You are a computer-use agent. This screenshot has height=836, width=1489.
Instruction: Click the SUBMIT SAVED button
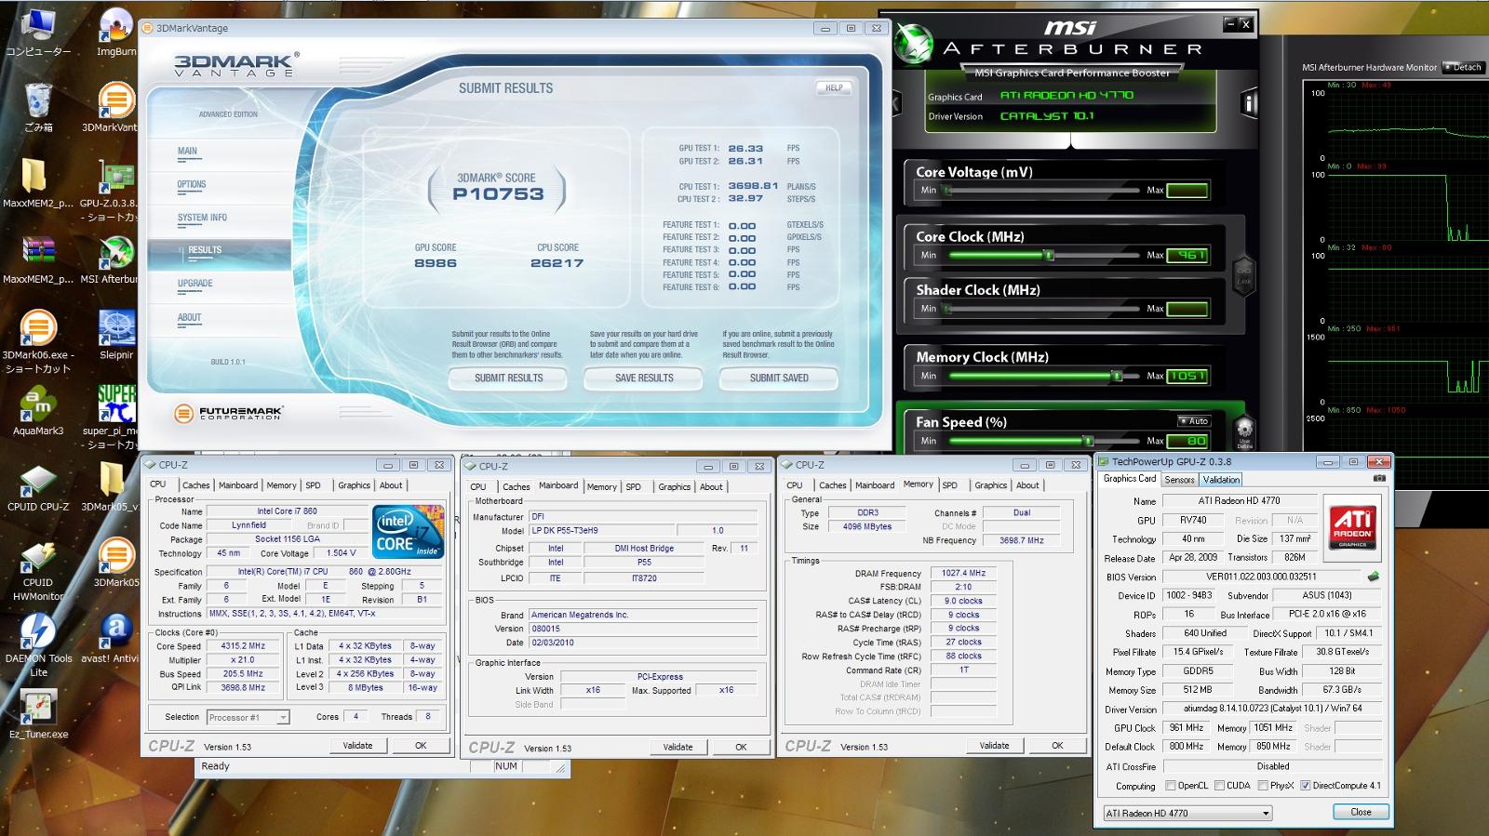pos(779,378)
